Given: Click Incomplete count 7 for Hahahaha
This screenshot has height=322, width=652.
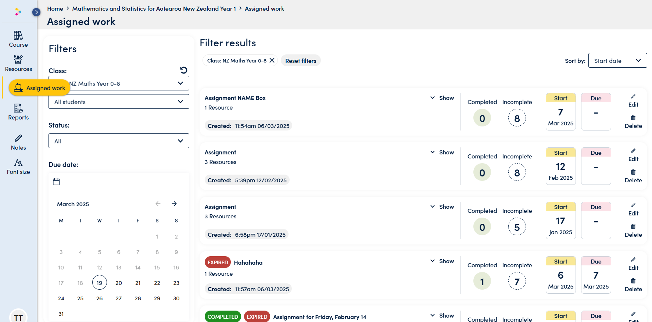Looking at the screenshot, I should (517, 281).
